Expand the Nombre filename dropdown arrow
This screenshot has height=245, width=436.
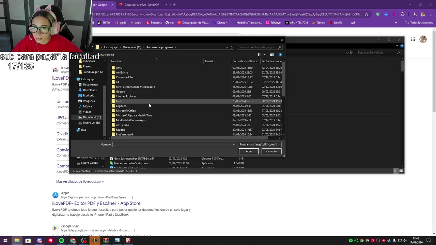tap(234, 145)
